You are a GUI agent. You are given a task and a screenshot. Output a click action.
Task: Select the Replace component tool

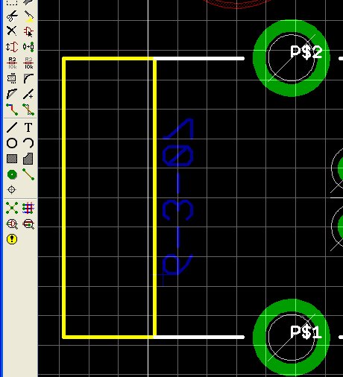coord(28,47)
